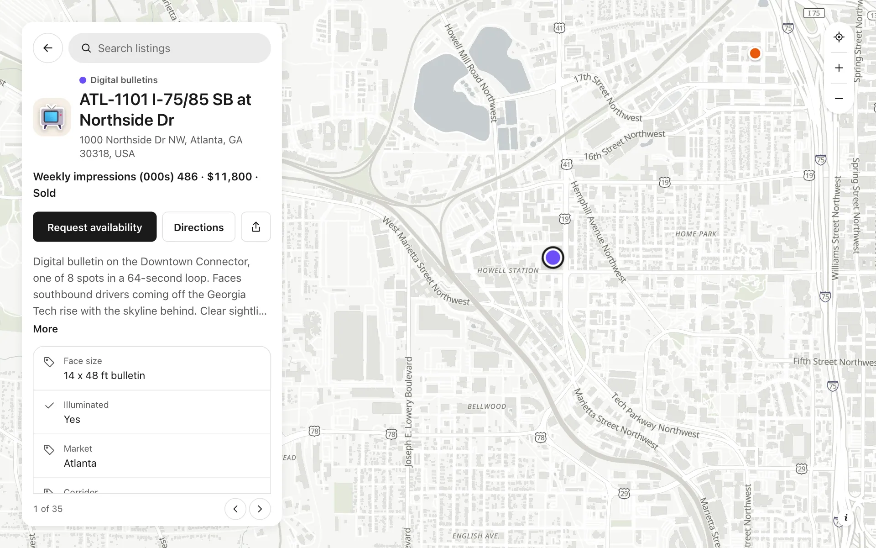The width and height of the screenshot is (876, 548).
Task: Click the Search listings field
Action: pyautogui.click(x=170, y=48)
